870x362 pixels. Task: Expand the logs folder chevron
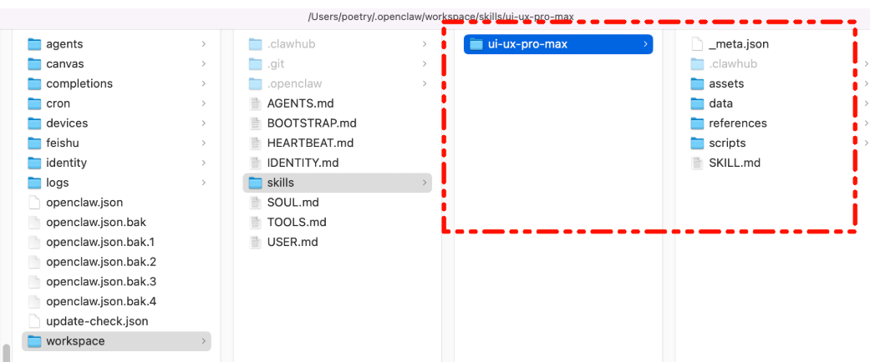pos(204,183)
